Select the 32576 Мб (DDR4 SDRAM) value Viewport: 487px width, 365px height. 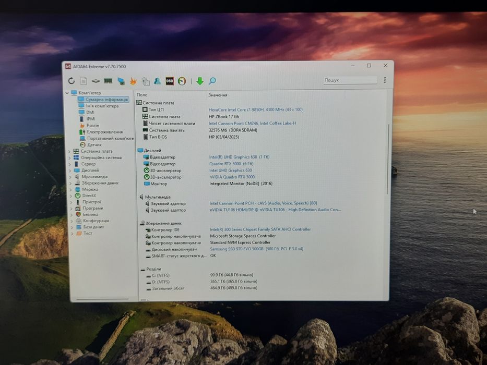pyautogui.click(x=233, y=130)
